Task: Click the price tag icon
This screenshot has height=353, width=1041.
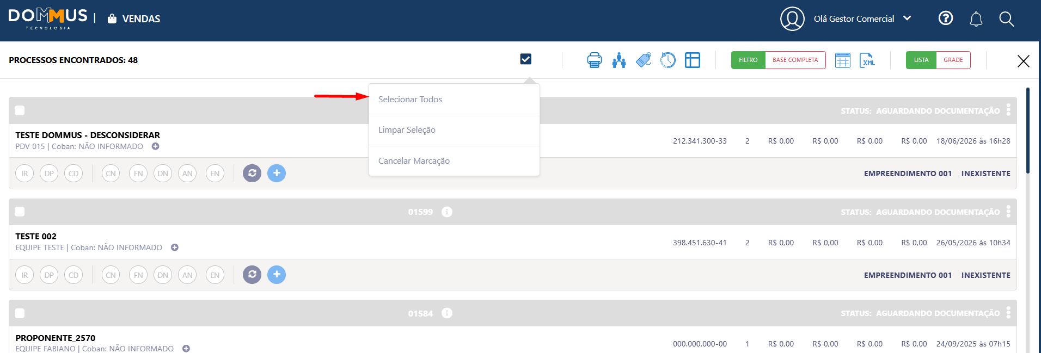Action: (x=644, y=60)
